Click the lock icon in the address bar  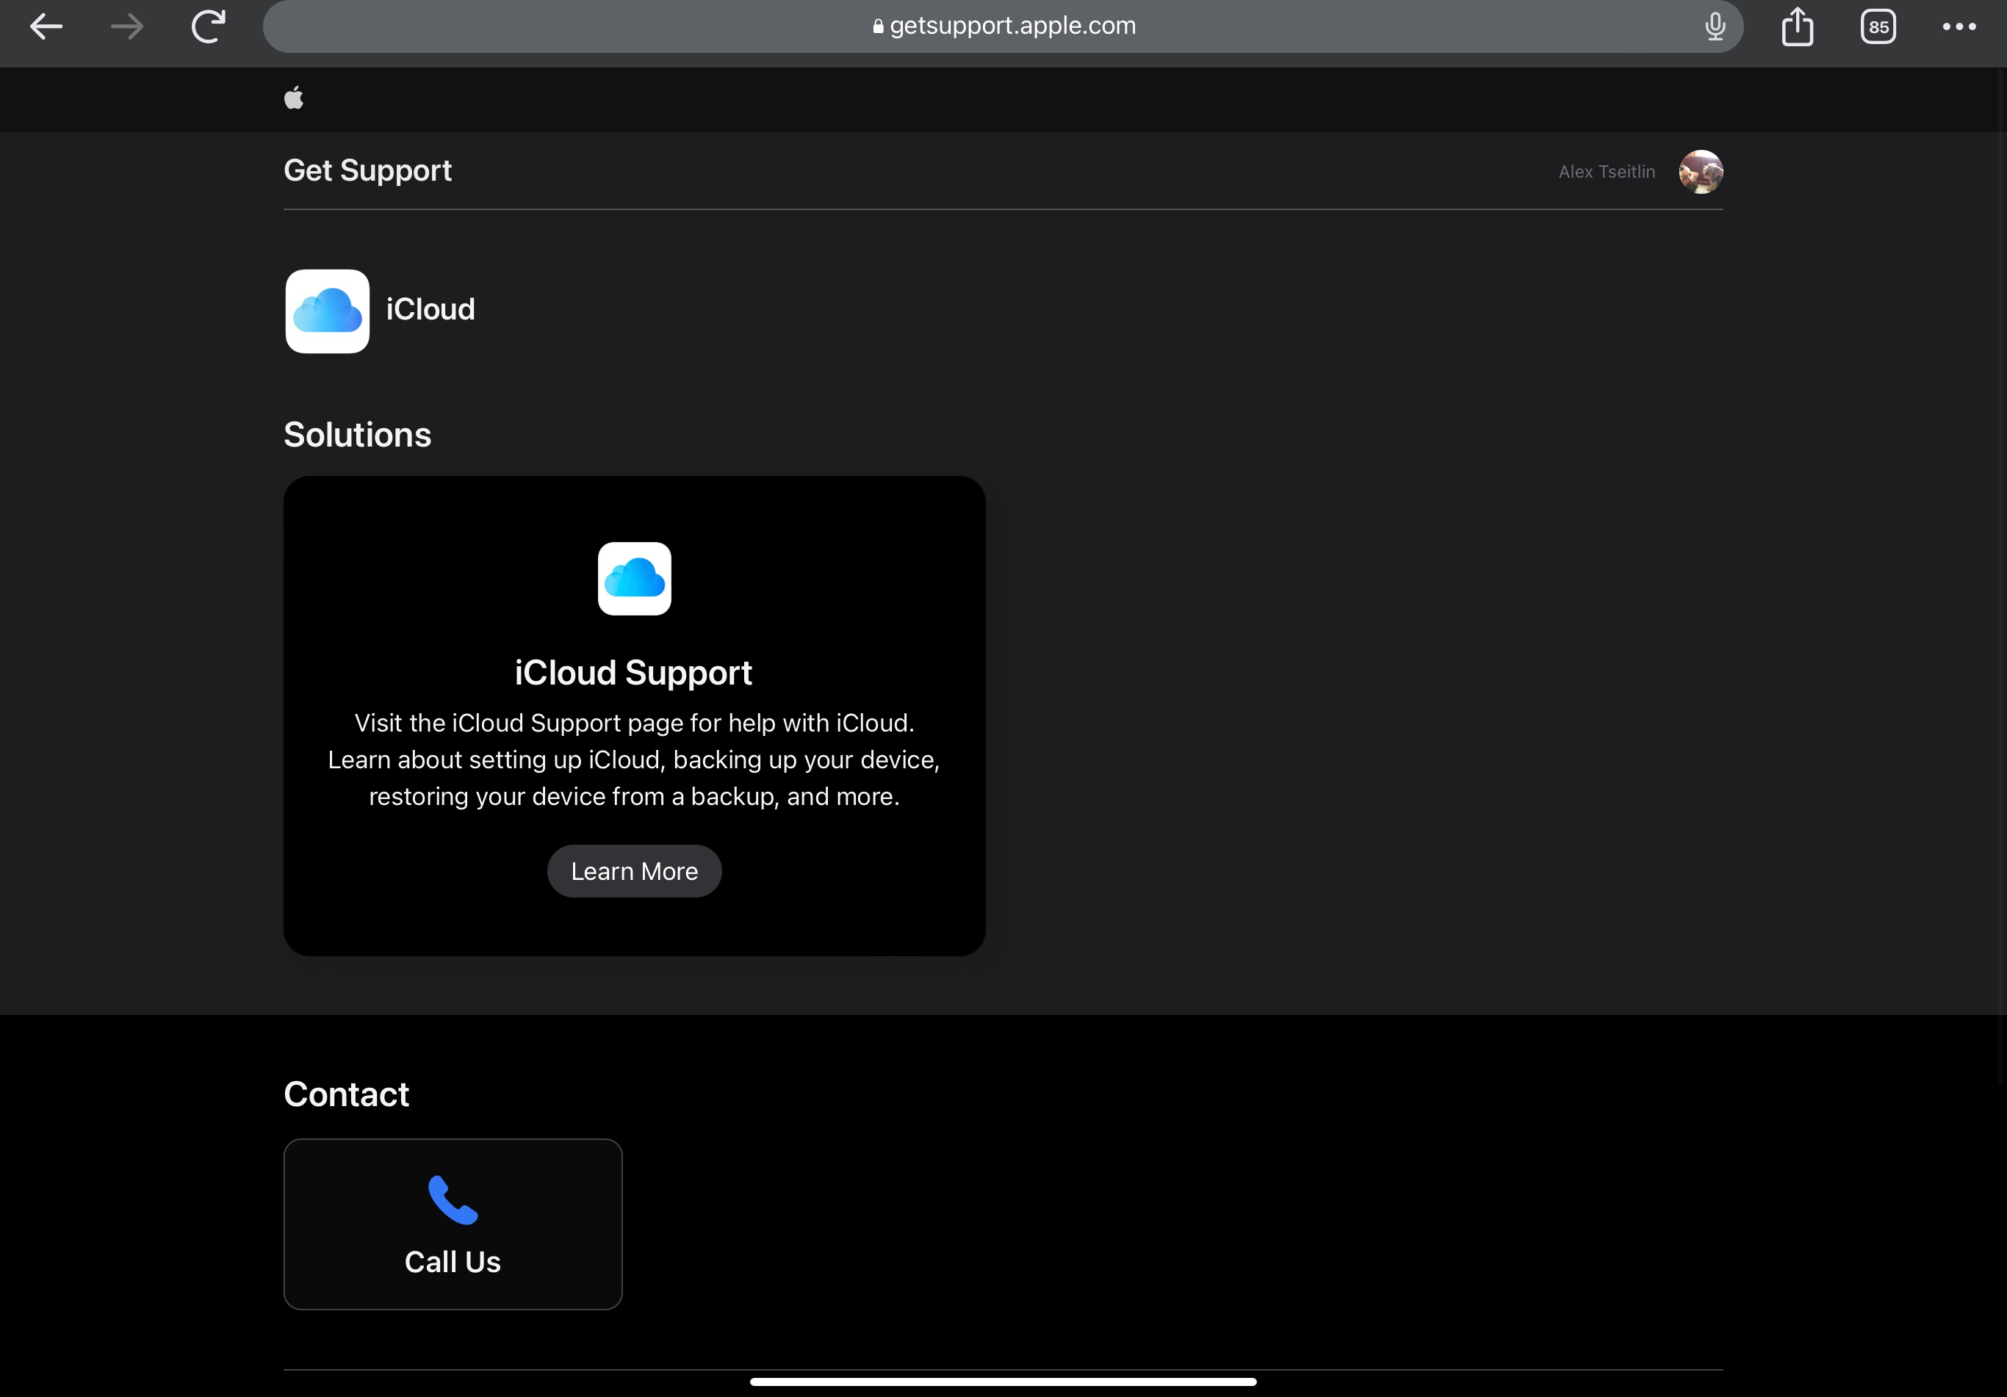click(x=878, y=26)
